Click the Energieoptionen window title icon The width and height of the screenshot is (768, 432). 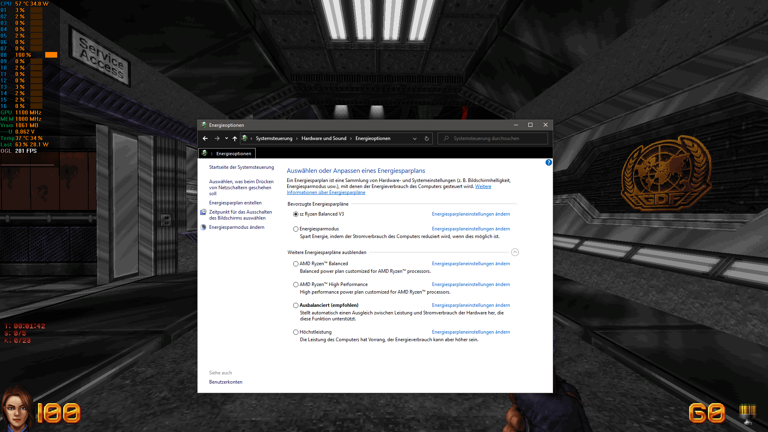[204, 125]
